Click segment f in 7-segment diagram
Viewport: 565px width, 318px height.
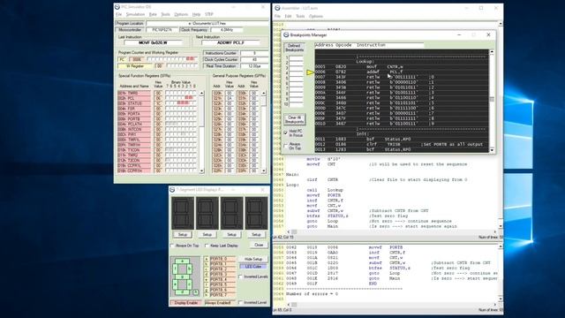coord(175,269)
